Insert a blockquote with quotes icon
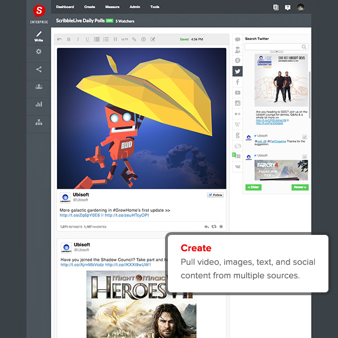 tap(124, 39)
